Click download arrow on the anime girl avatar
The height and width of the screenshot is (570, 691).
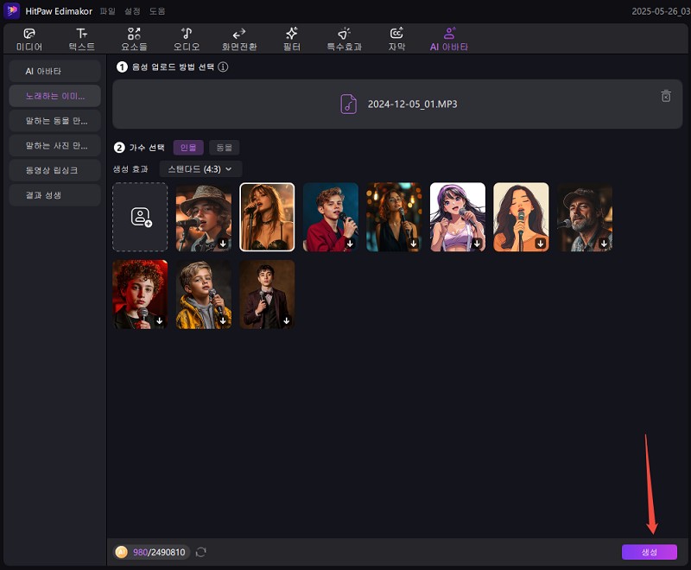coord(477,244)
